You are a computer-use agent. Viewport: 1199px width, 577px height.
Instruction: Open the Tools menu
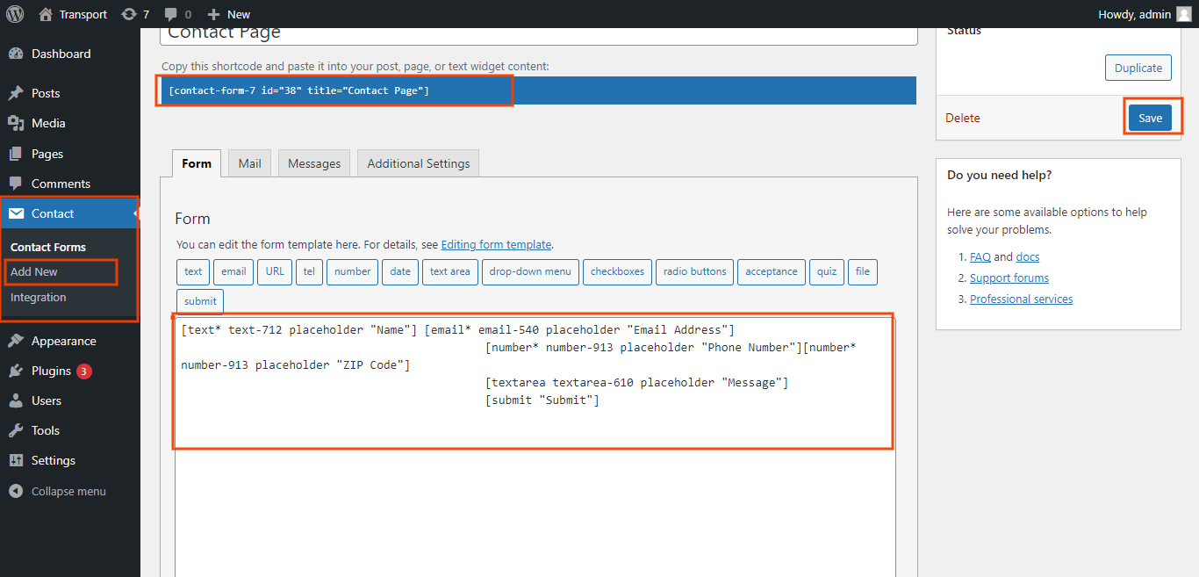(46, 430)
